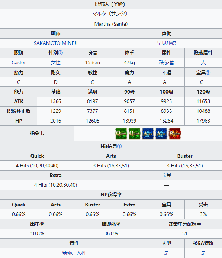The image size is (222, 258).
Task: Select level 90 ATK 9057
Action: click(129, 101)
